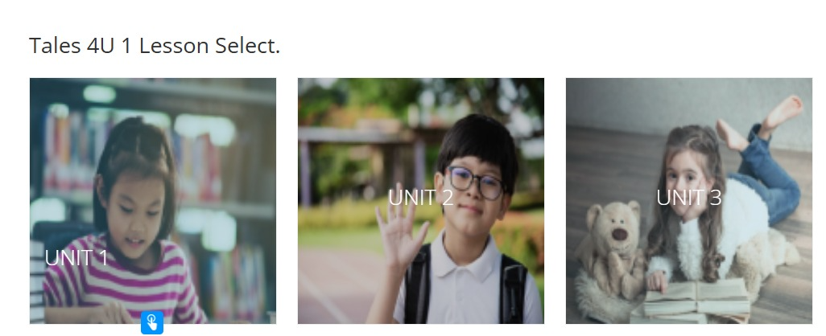Click the UNIT 3 text label
The height and width of the screenshot is (336, 826).
pyautogui.click(x=689, y=198)
